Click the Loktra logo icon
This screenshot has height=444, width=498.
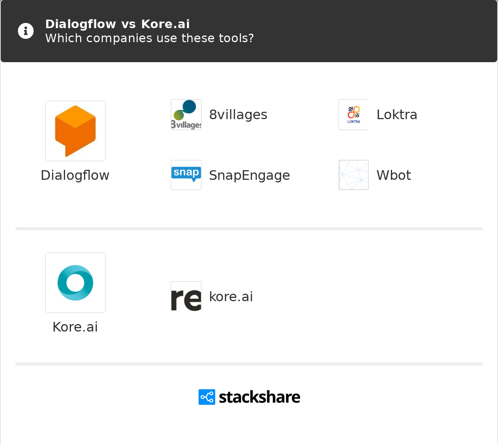tap(353, 114)
